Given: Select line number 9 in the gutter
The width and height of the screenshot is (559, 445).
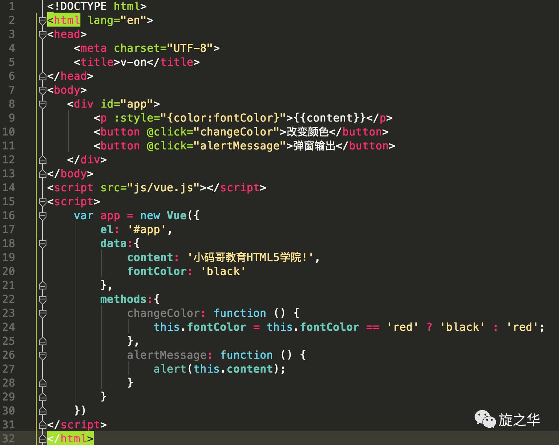Looking at the screenshot, I should coord(12,118).
